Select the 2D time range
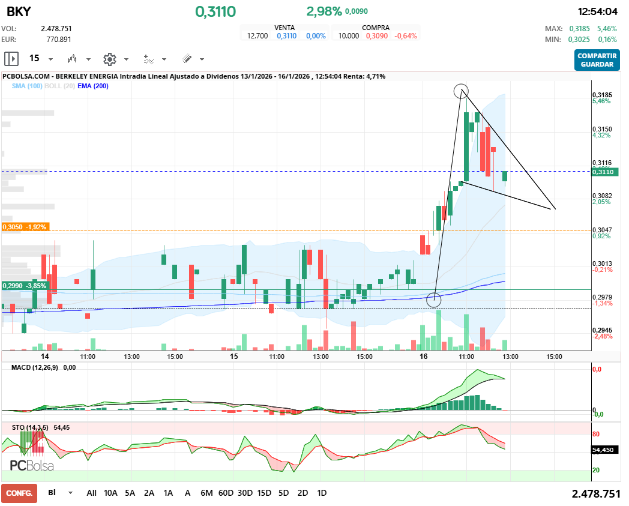This screenshot has height=506, width=629. (x=303, y=493)
